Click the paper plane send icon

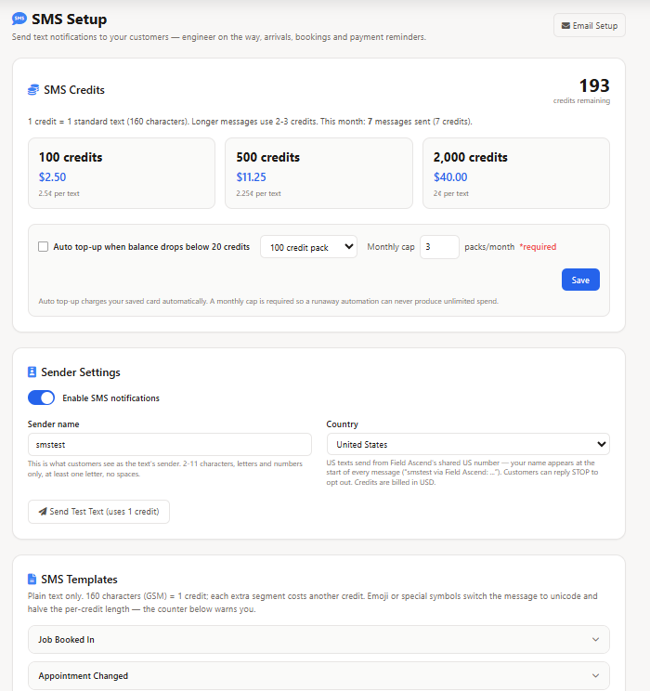point(43,511)
